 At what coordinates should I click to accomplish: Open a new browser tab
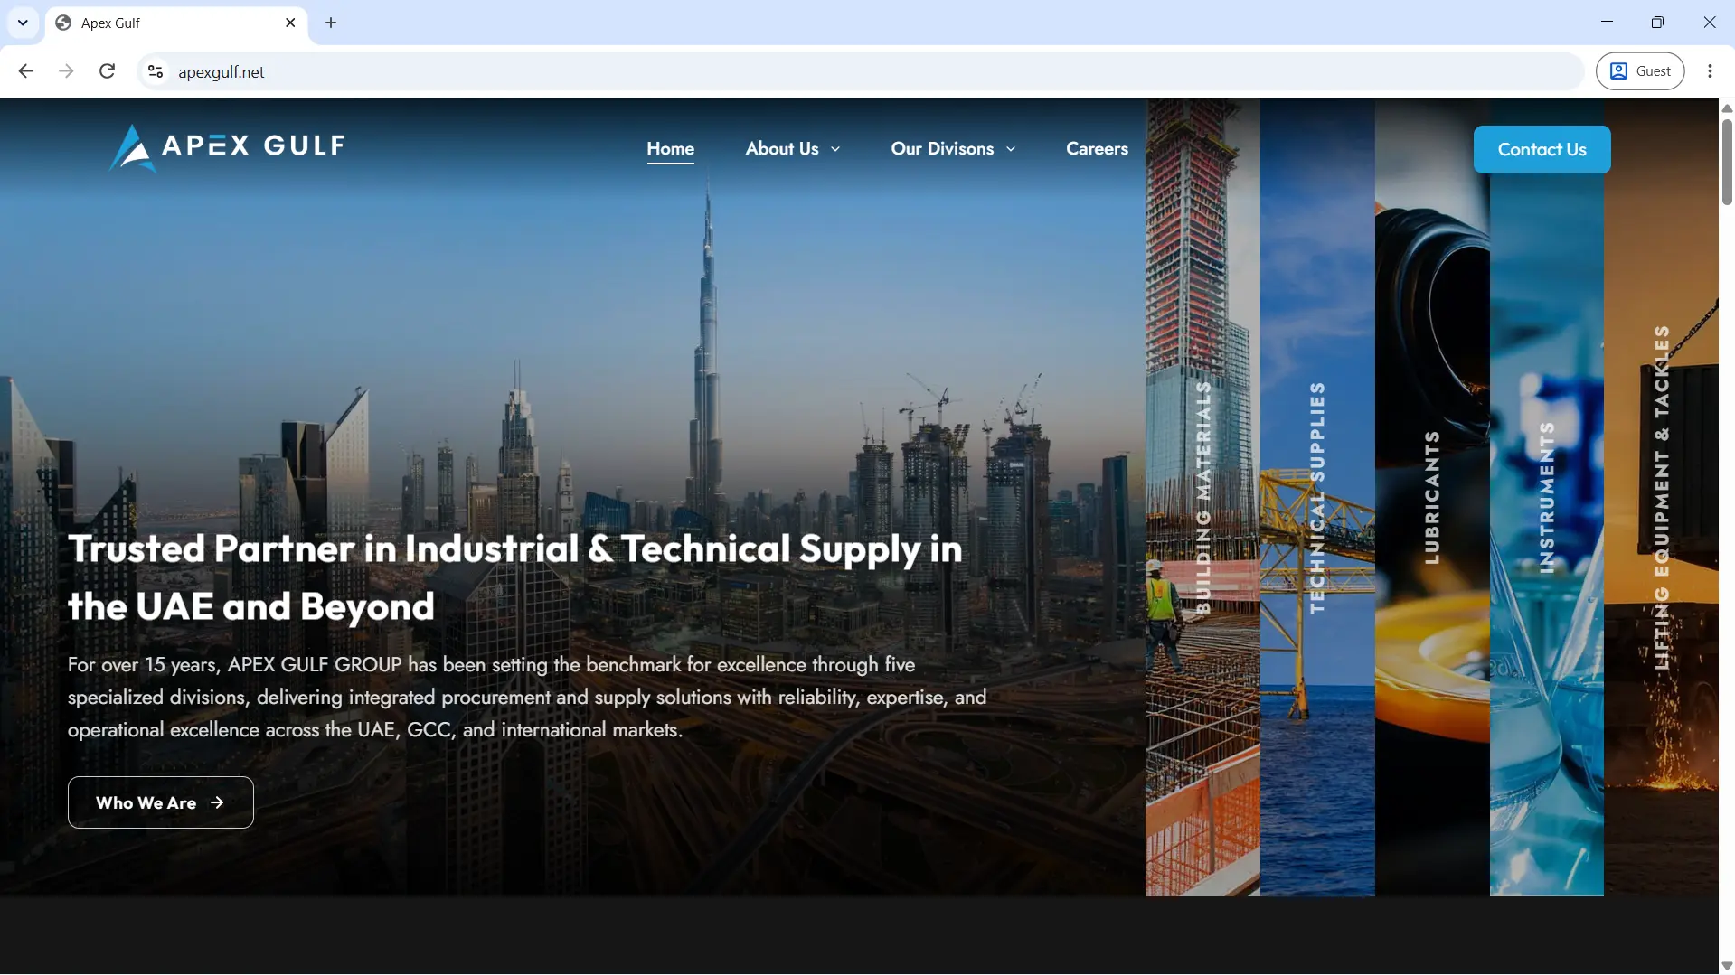point(331,23)
